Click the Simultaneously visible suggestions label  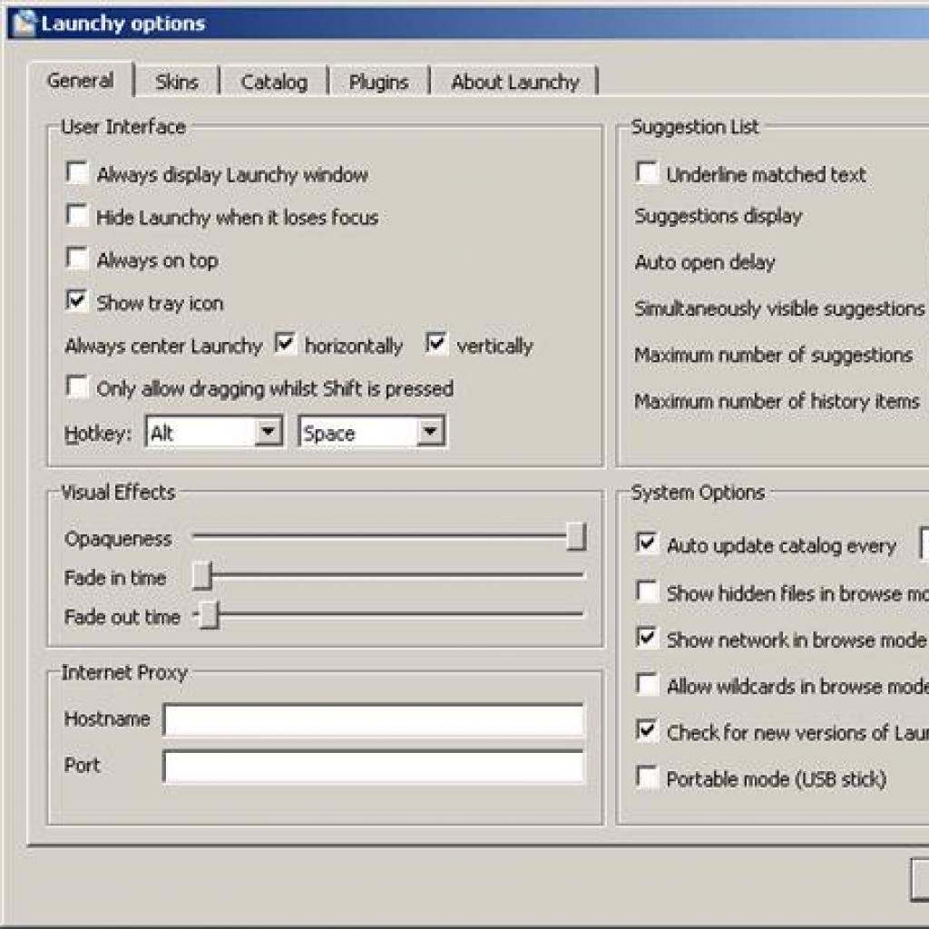[779, 308]
